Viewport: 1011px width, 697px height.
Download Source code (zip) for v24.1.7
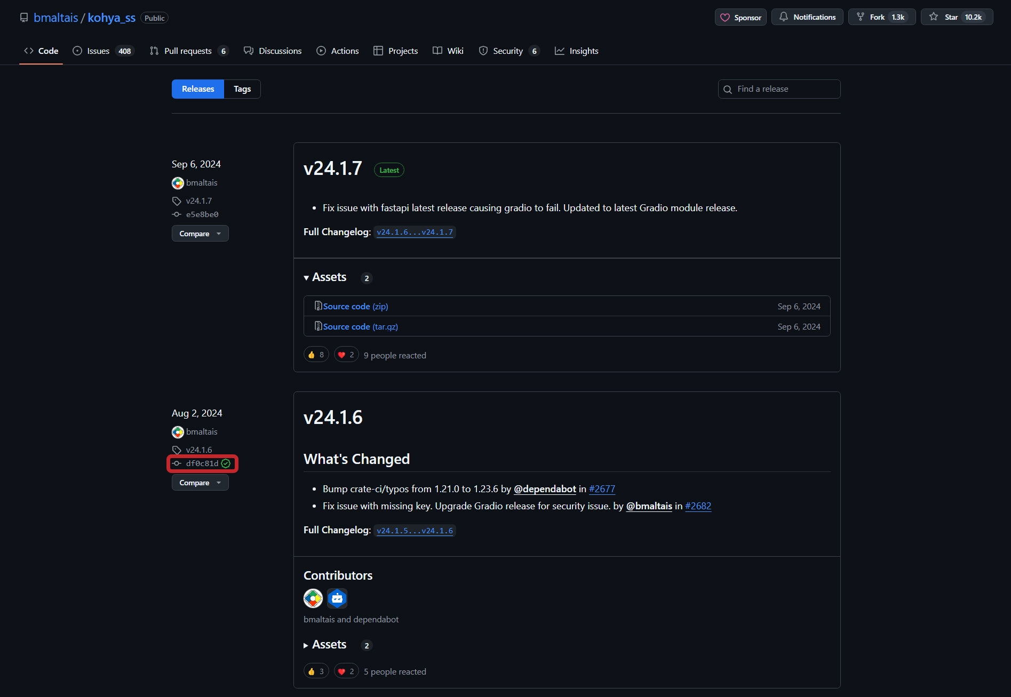(355, 306)
